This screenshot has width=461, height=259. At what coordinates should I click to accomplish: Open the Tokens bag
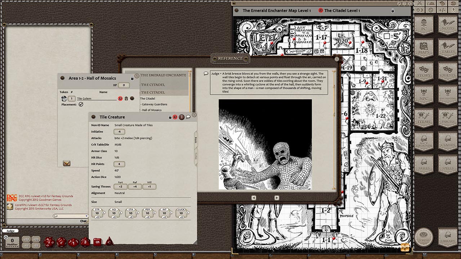(x=424, y=237)
